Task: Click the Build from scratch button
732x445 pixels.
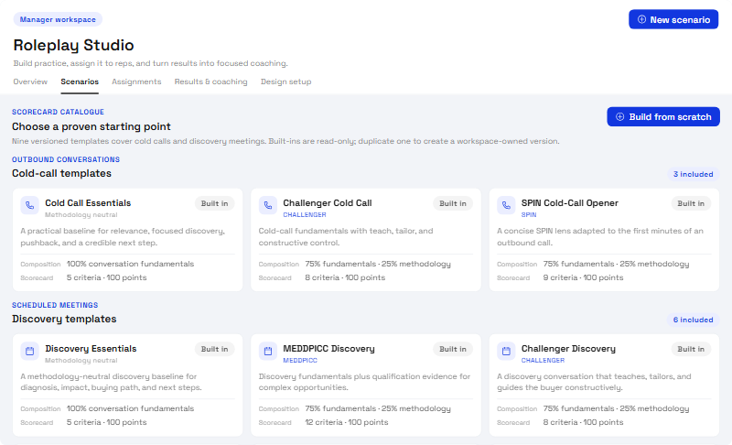Action: coord(662,116)
